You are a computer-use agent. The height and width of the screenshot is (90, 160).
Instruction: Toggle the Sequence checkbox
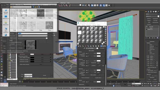pos(10,48)
